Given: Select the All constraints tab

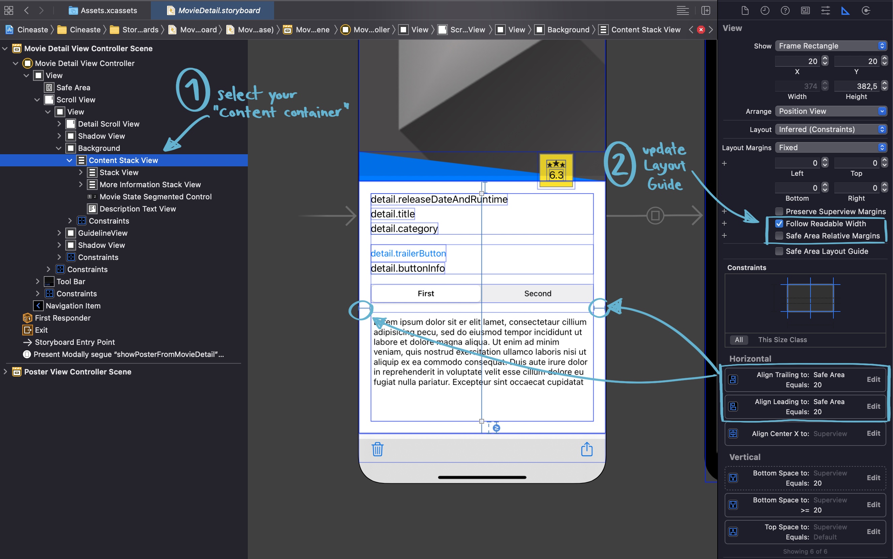Looking at the screenshot, I should coord(739,339).
